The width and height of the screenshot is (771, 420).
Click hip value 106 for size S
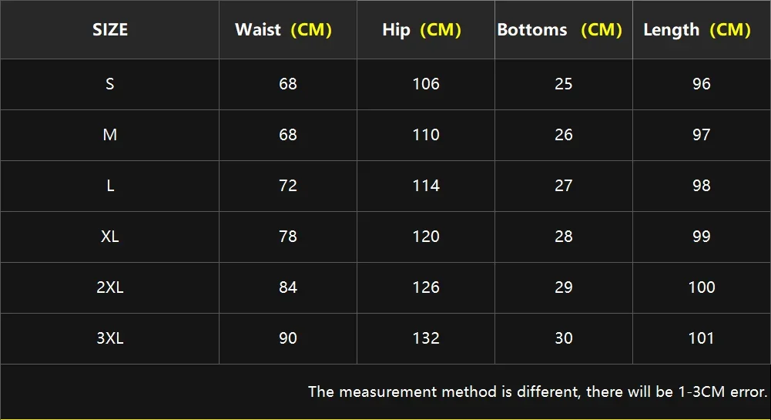coord(426,84)
